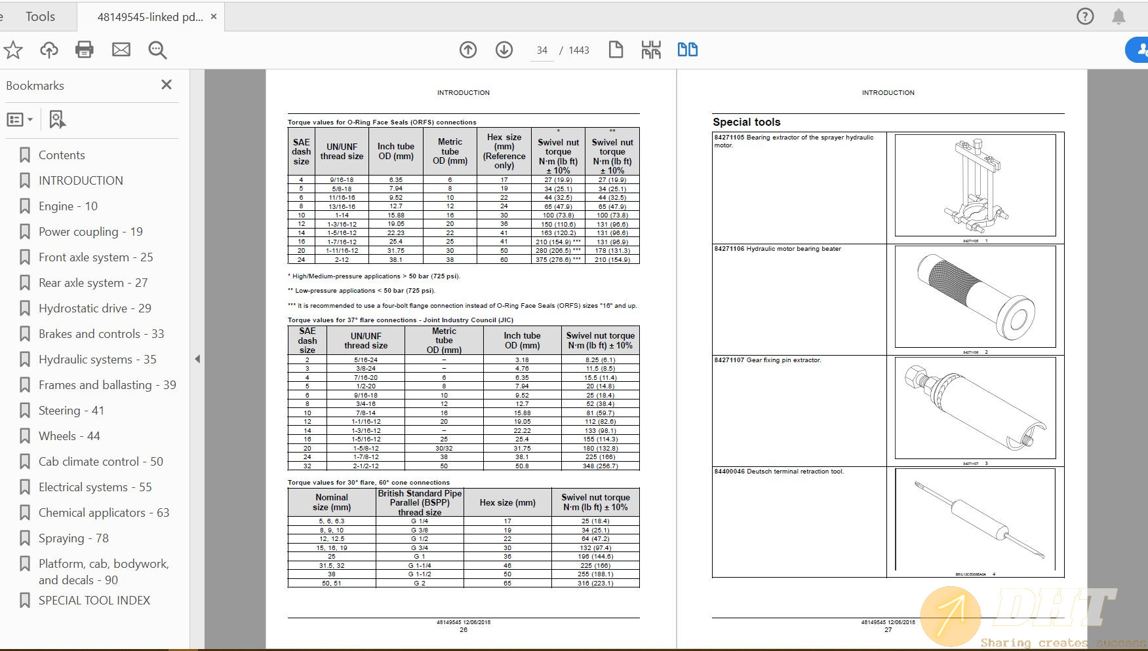Select Hydrostatic drive - 29 bookmark
This screenshot has height=651, width=1148.
(95, 308)
